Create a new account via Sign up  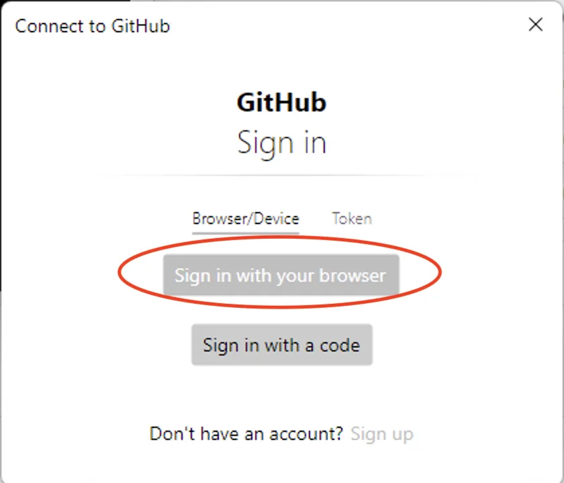click(381, 434)
